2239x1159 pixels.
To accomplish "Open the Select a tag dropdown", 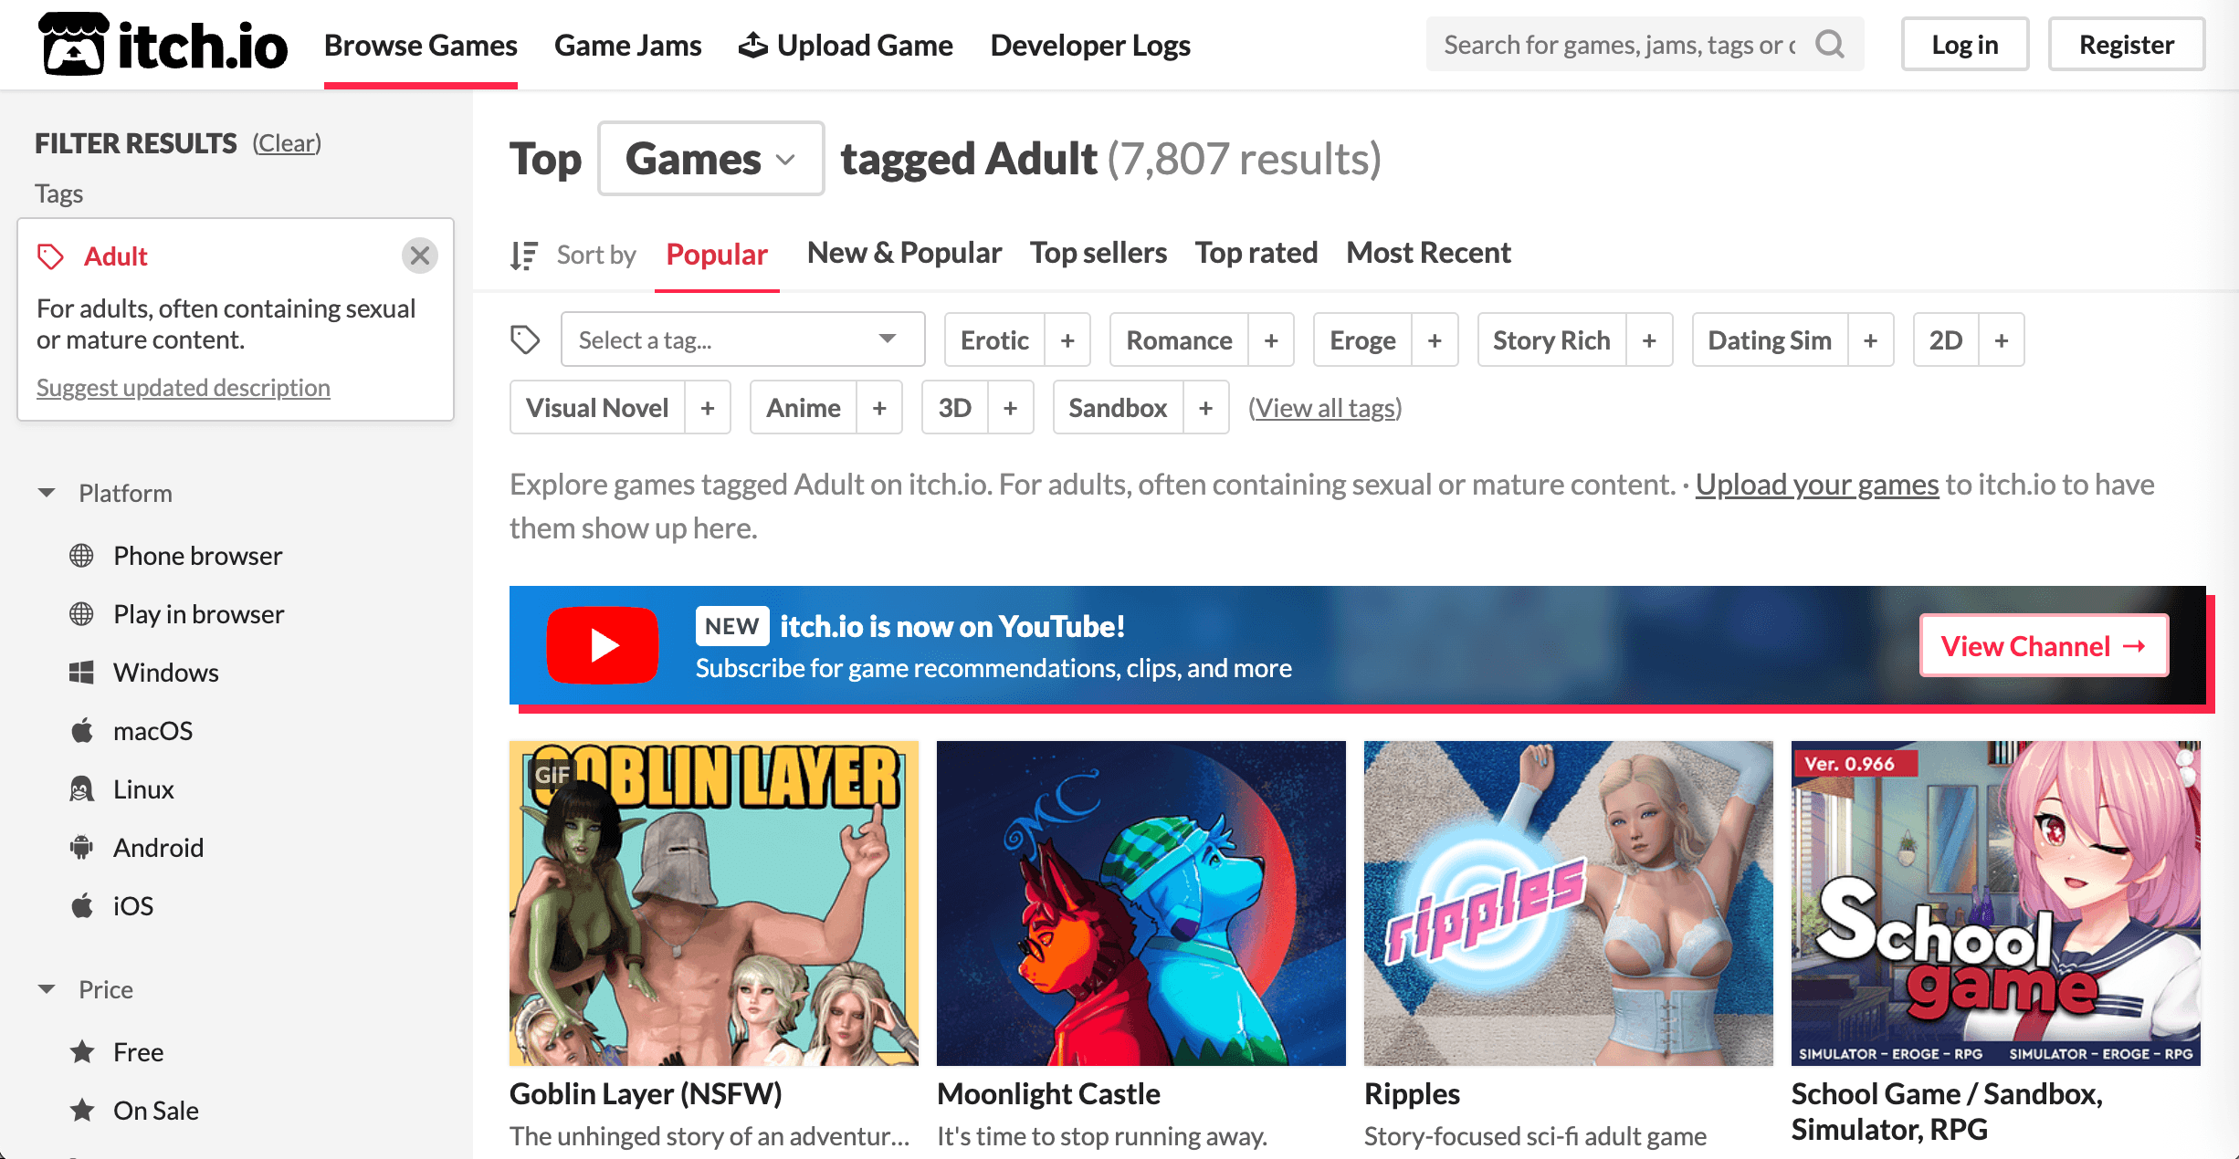I will [742, 339].
